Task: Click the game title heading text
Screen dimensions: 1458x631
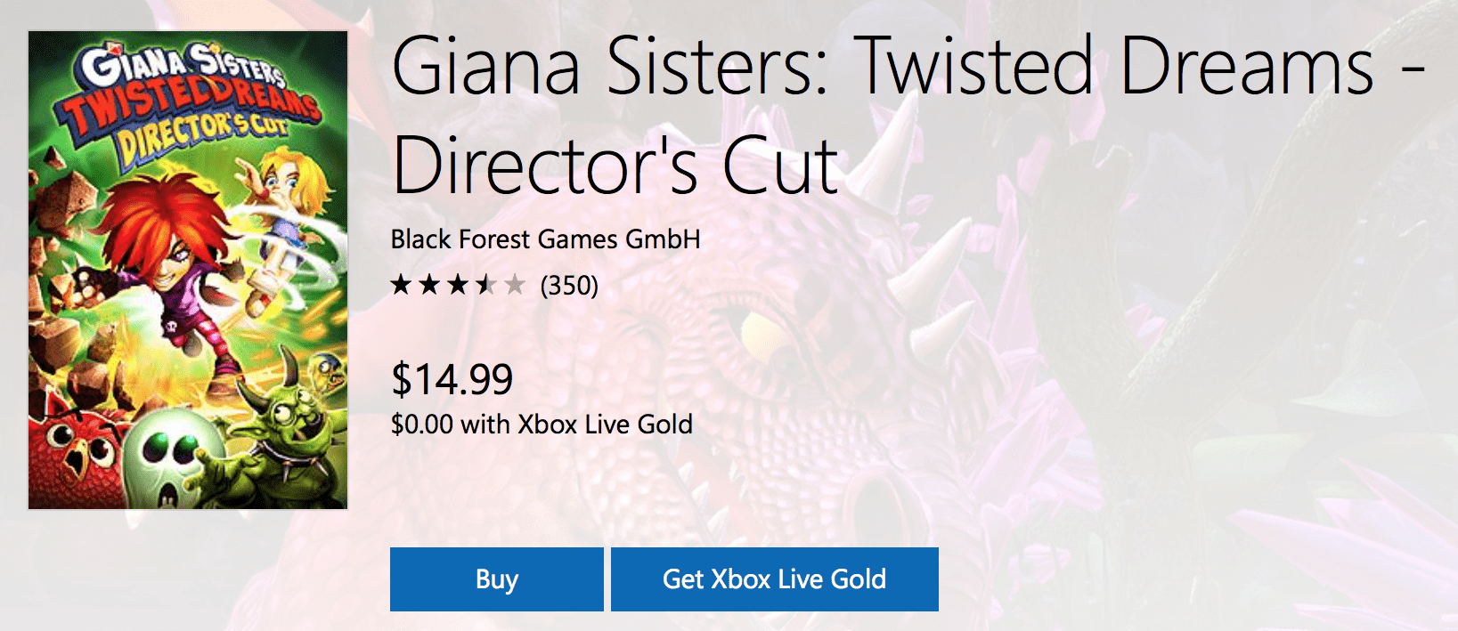Action: coord(908,116)
